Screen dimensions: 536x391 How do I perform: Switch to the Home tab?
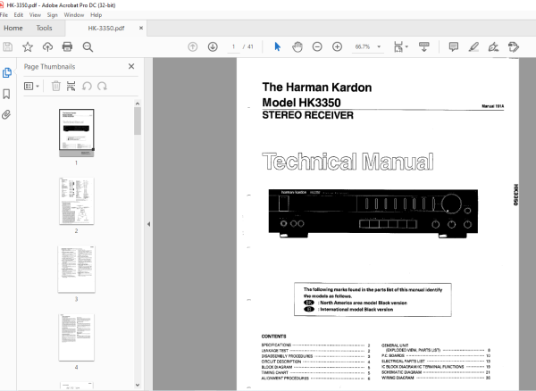tap(13, 28)
